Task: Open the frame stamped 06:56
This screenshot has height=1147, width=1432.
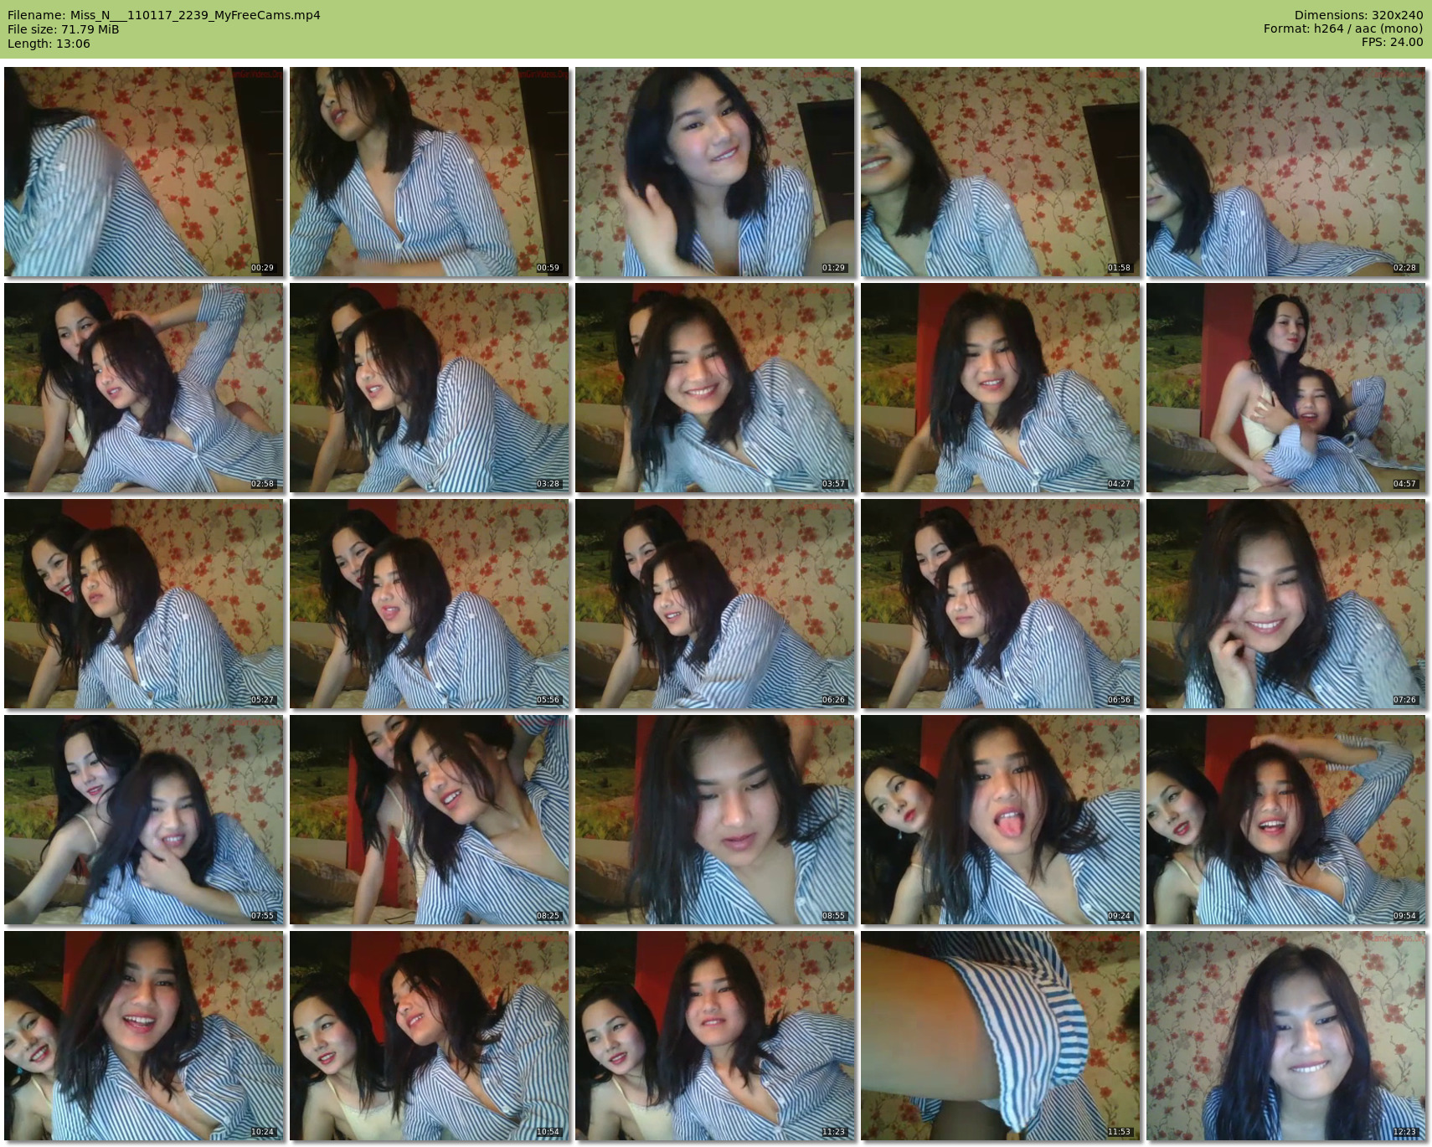Action: pyautogui.click(x=1001, y=604)
